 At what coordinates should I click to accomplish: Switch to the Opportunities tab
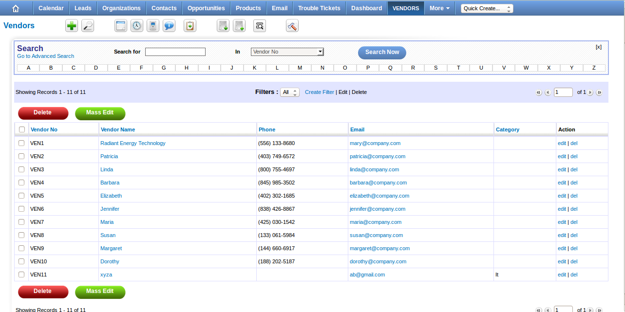click(206, 8)
